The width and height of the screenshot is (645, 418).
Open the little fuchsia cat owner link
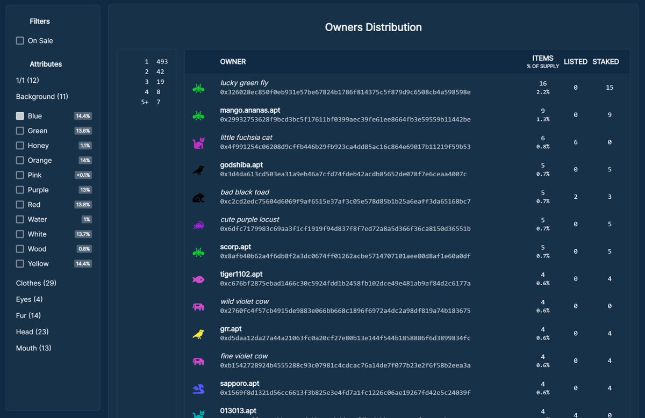pyautogui.click(x=247, y=138)
